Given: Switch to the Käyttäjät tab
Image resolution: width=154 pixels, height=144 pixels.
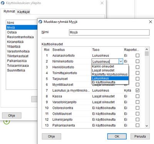Looking at the screenshot, I should 23,12.
